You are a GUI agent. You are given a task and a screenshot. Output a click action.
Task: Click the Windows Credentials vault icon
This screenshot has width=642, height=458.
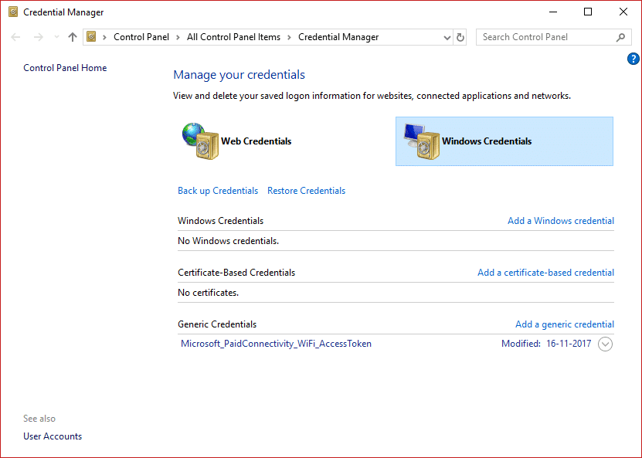click(x=420, y=142)
